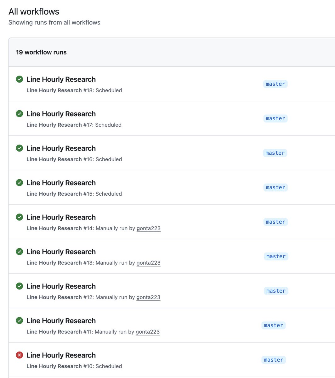Click the master branch label on run #16

pos(275,153)
